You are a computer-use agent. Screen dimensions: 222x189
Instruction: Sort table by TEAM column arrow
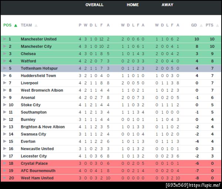click(x=36, y=26)
